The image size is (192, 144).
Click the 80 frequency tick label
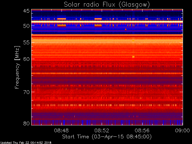coord(26,123)
